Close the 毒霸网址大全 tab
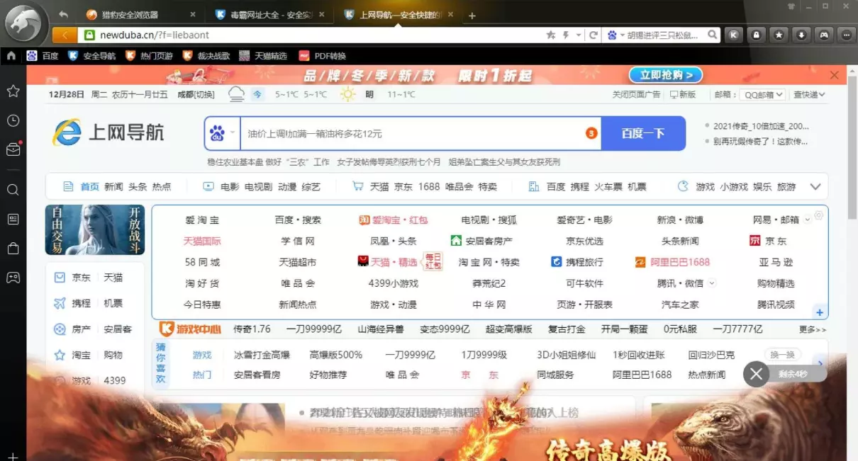The image size is (858, 461). [323, 15]
